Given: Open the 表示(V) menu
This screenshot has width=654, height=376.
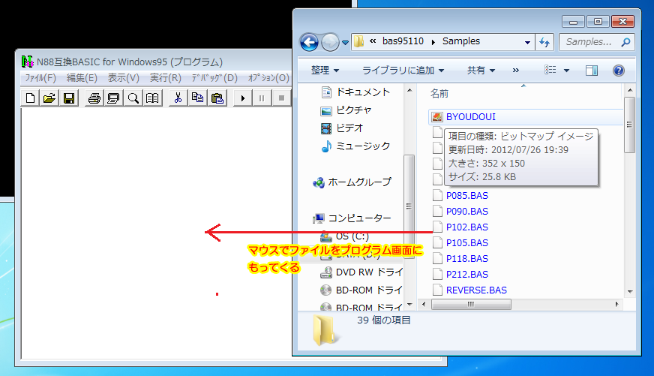Looking at the screenshot, I should pyautogui.click(x=124, y=78).
